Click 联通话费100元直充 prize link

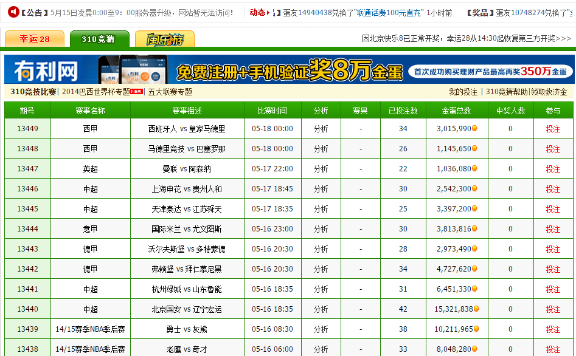click(389, 13)
